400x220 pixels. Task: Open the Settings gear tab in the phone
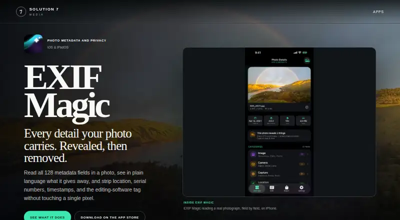(301, 188)
